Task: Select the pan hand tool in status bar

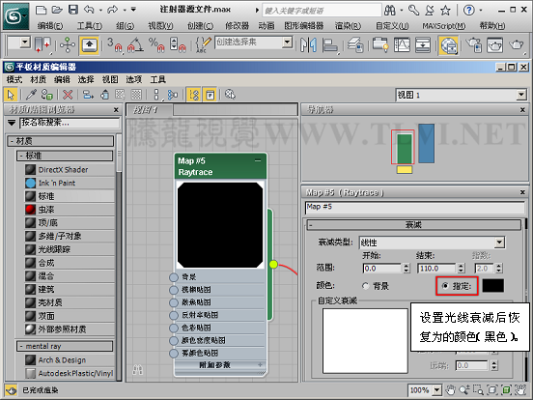Action: [x=450, y=389]
